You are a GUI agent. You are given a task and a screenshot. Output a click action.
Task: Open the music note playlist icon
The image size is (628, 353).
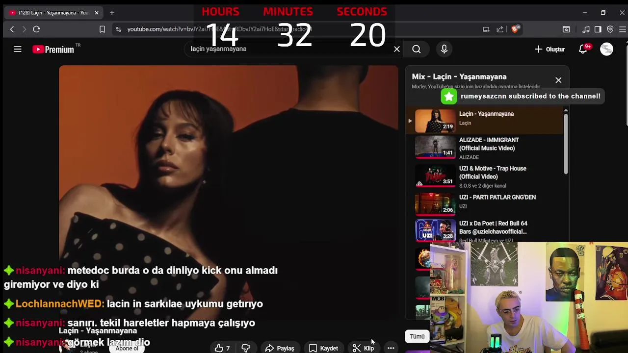(x=586, y=29)
